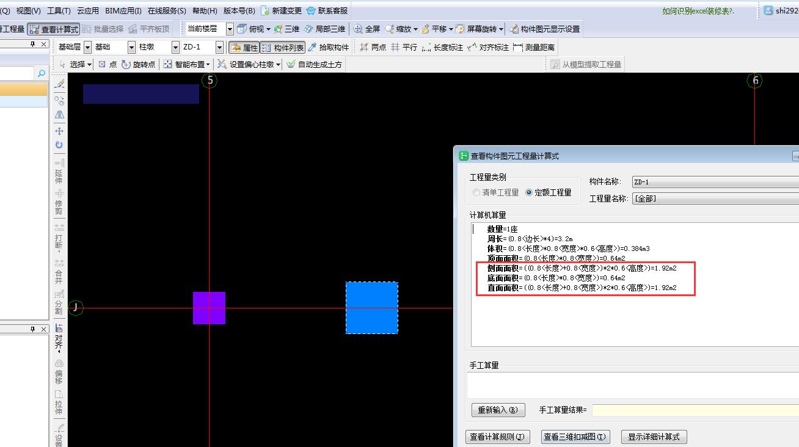Activate 全屏 full-screen view
This screenshot has height=447, width=799.
(x=367, y=29)
